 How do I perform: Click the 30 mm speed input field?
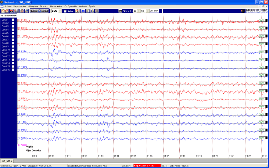tap(154, 11)
